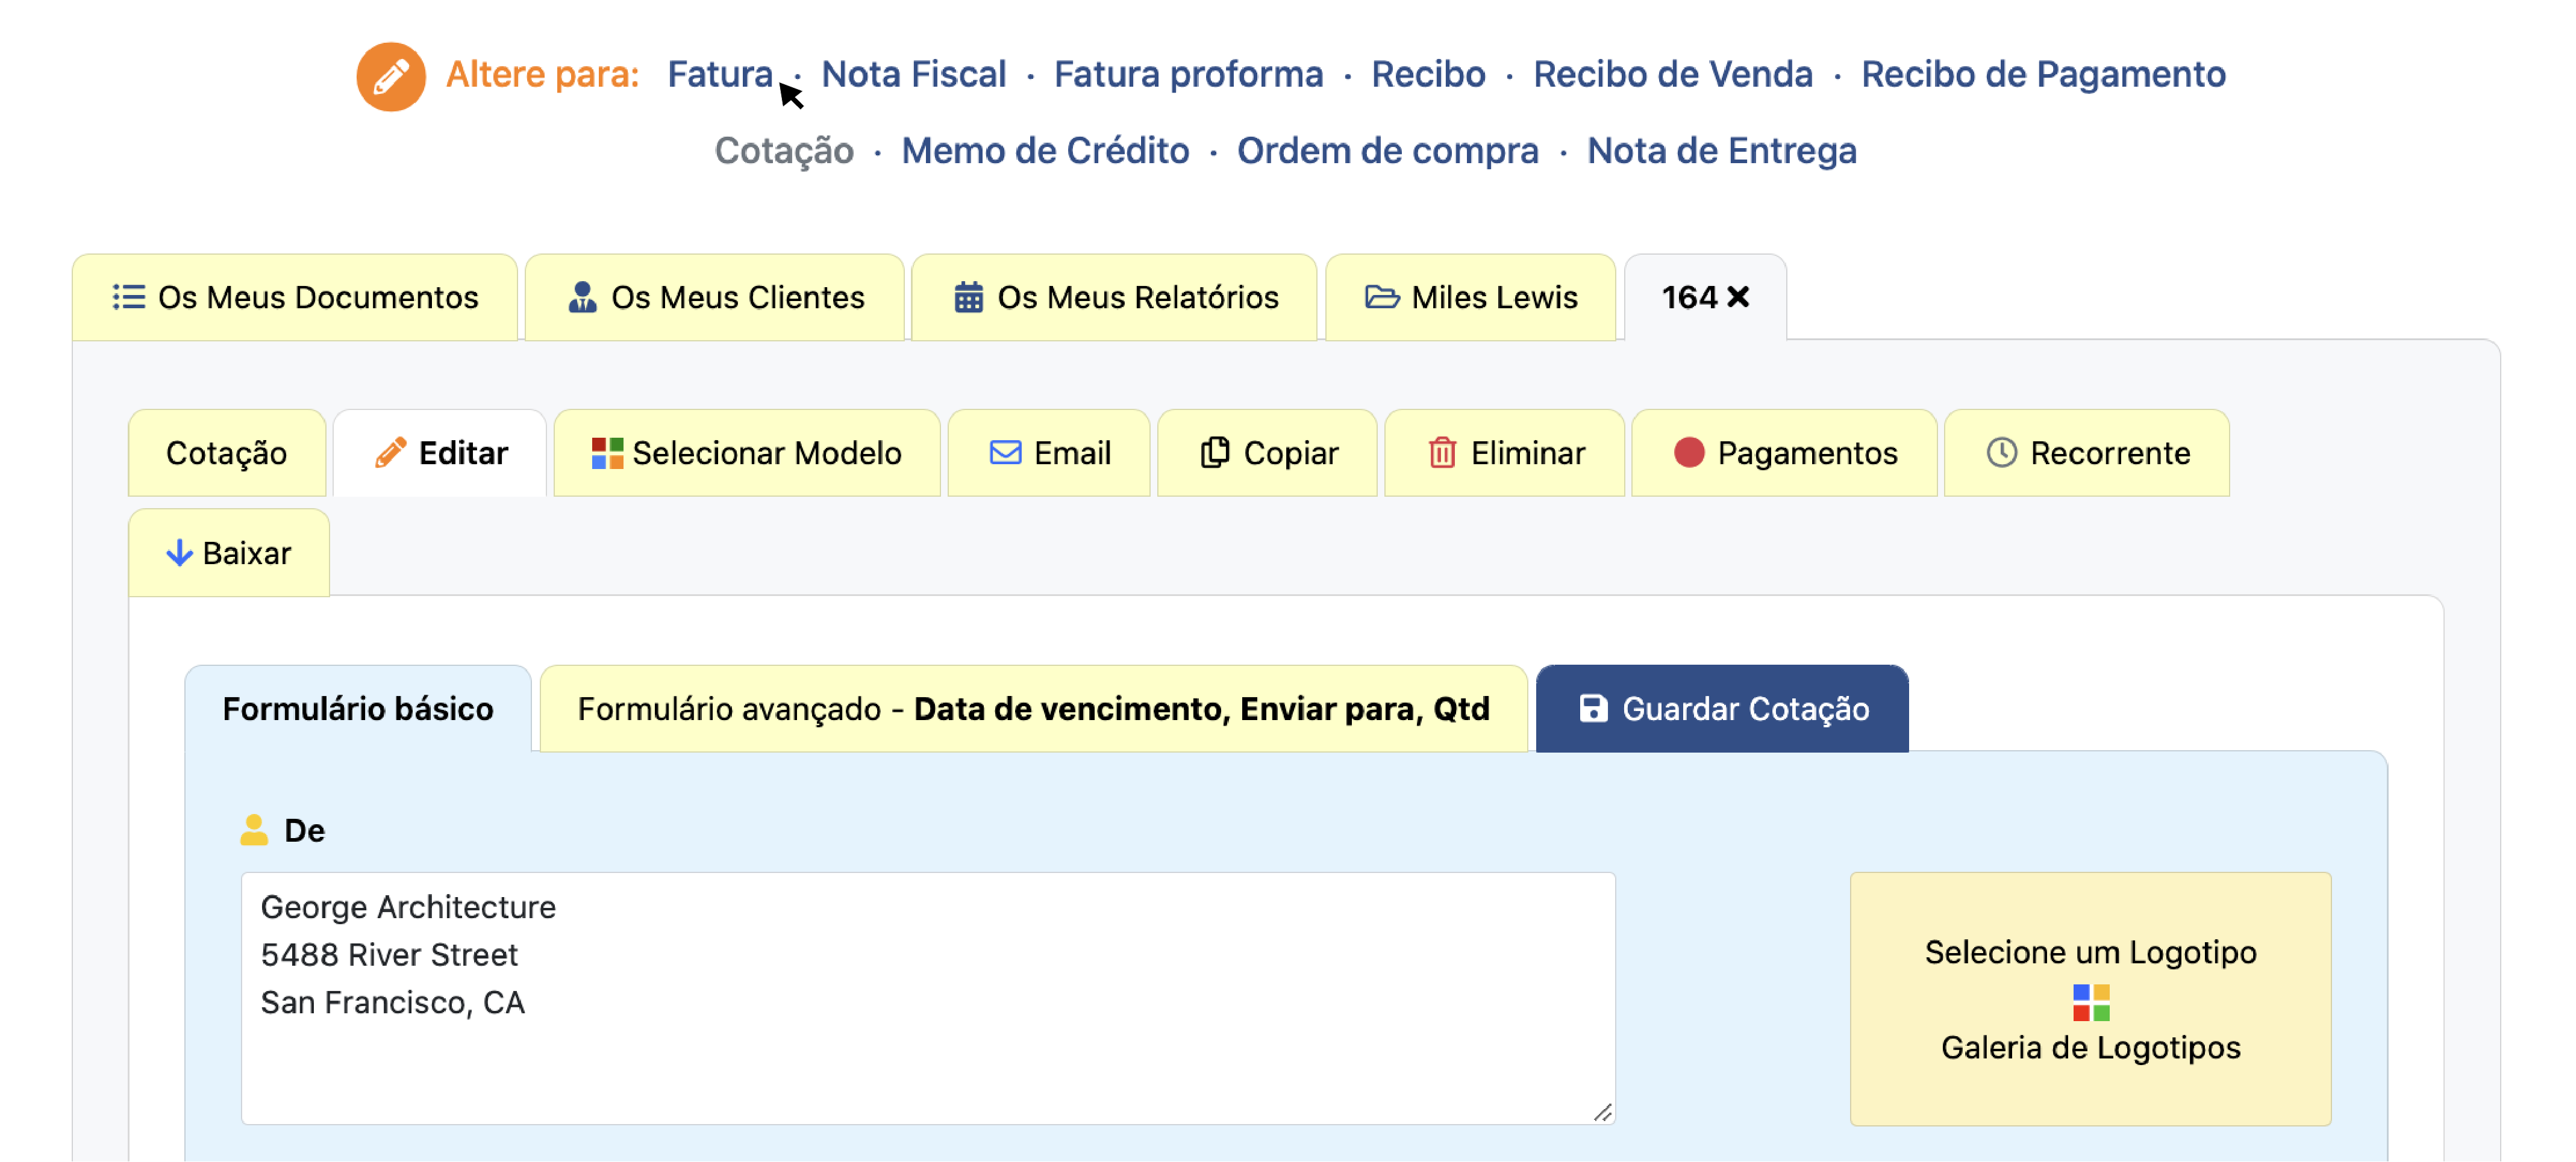Click the yellow person icon beside De
Viewport: 2576px width, 1162px height.
click(254, 829)
